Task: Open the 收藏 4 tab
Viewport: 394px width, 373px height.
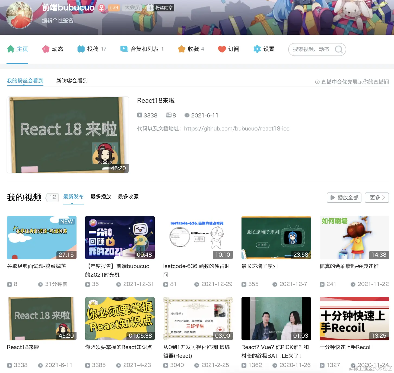Action: [191, 49]
